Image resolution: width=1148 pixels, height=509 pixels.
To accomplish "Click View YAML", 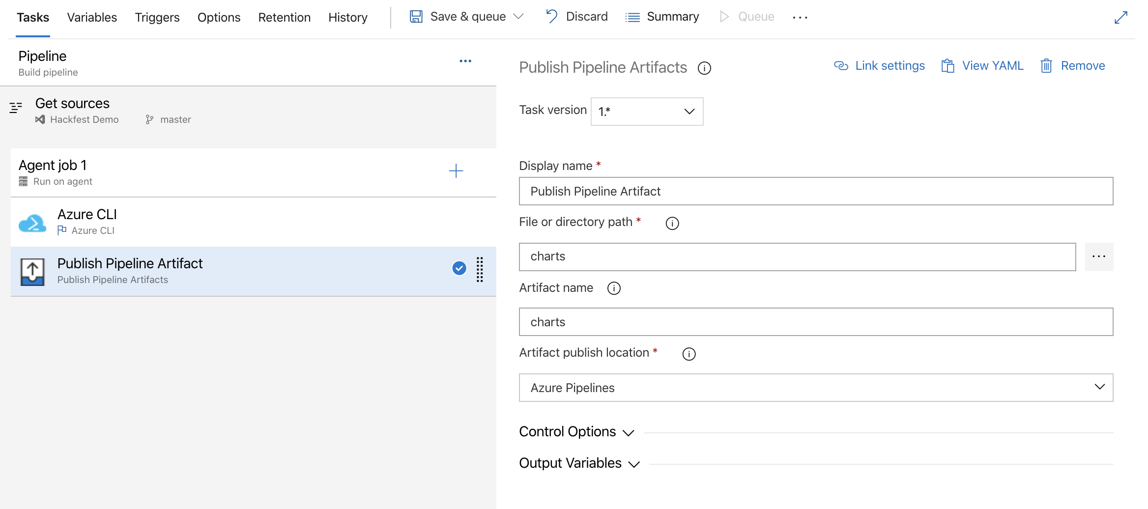I will pyautogui.click(x=982, y=66).
